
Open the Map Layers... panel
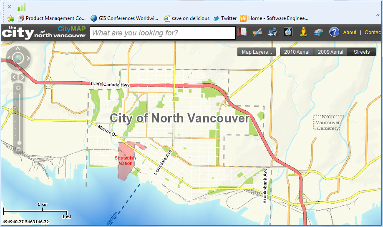(257, 52)
